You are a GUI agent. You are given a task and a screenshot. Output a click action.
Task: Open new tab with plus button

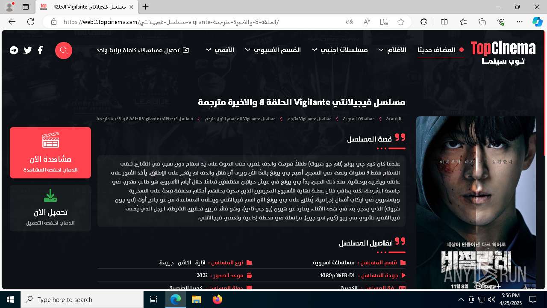[x=146, y=7]
